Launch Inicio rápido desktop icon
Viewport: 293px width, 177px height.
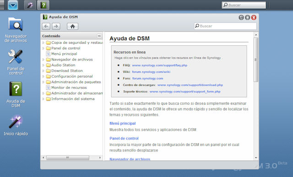tap(16, 125)
